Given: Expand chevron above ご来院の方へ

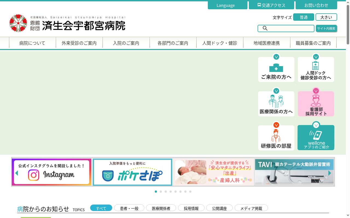Looking at the screenshot, I should click(276, 57).
